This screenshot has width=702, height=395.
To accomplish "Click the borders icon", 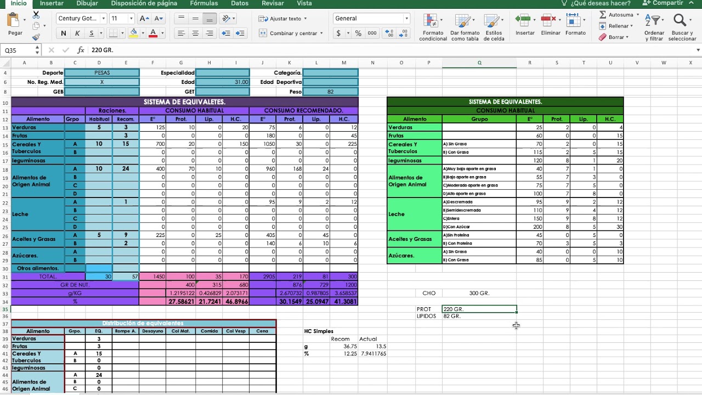I will point(112,33).
